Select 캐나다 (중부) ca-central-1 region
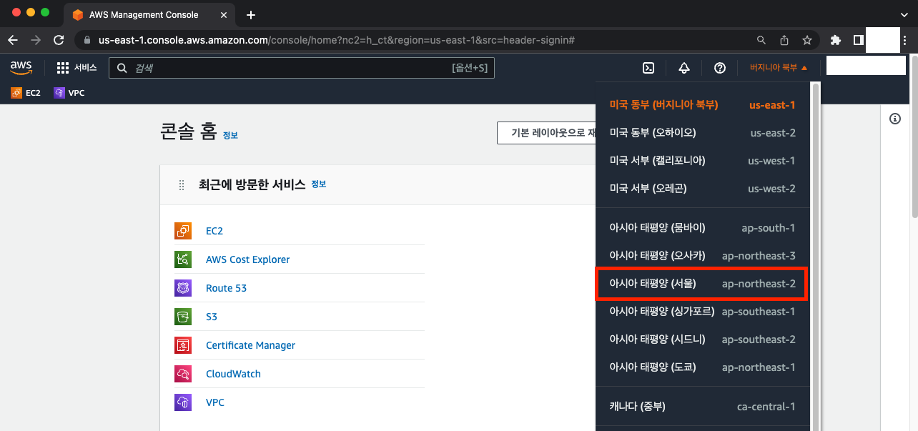Viewport: 918px width, 431px height. pyautogui.click(x=702, y=407)
